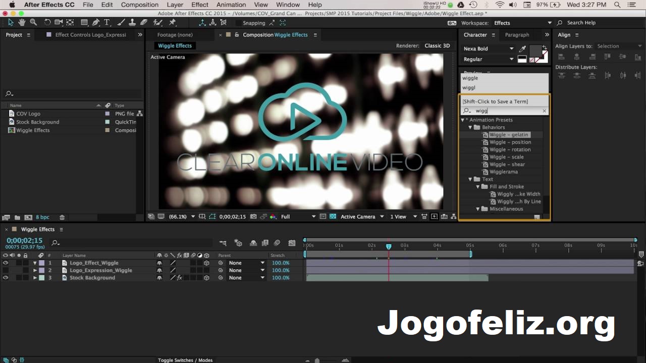This screenshot has width=646, height=363.
Task: Choose the 'wiggle' saved search term
Action: tap(505, 78)
